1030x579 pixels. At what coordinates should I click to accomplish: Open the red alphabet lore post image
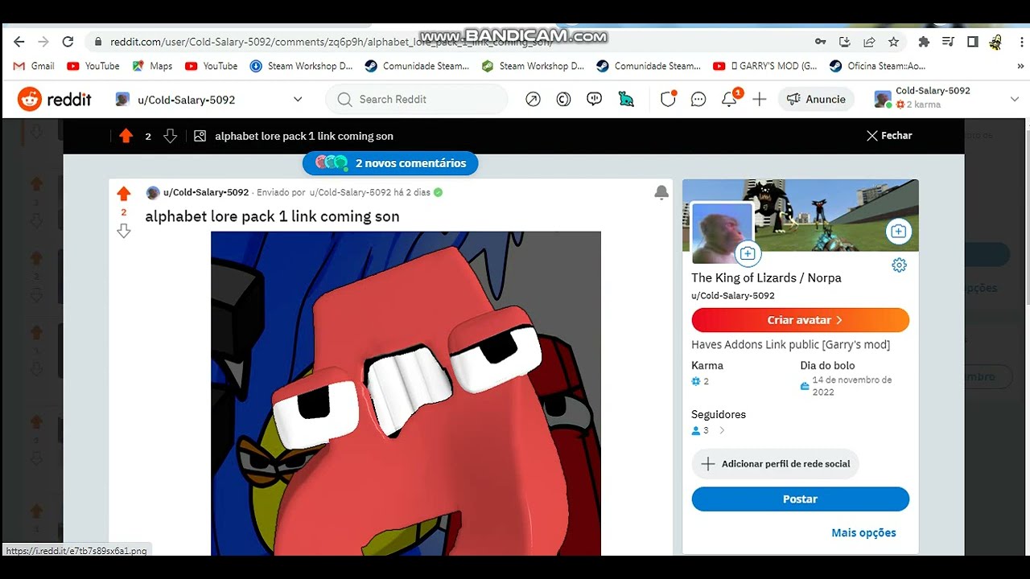(x=406, y=393)
